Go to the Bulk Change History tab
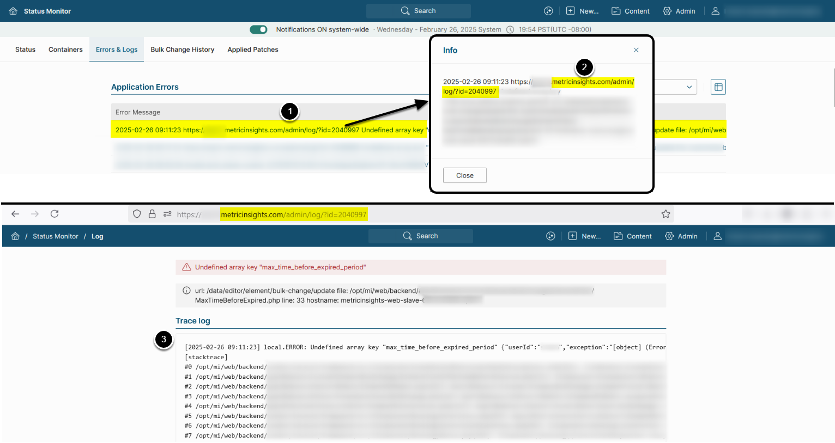 pos(183,50)
